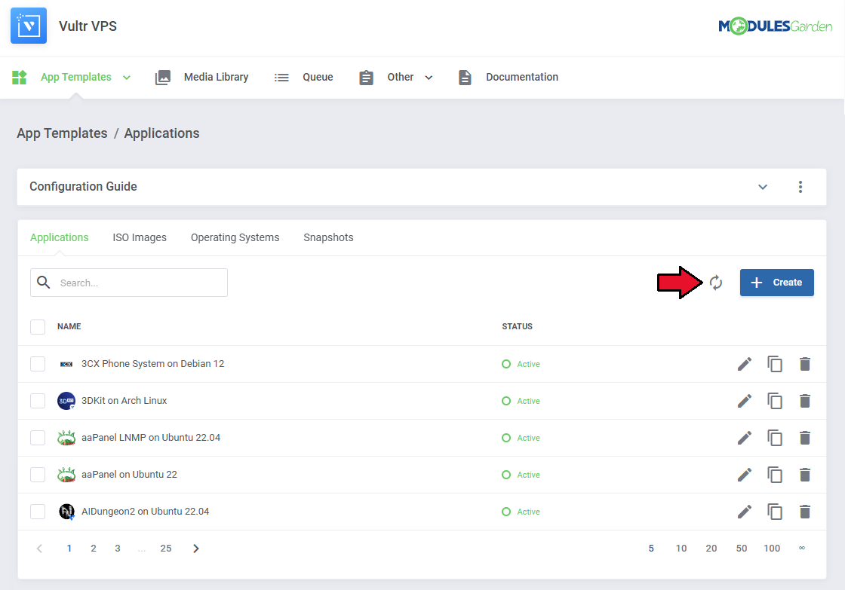Click the Active status for 3DKit
The image size is (845, 590).
pos(521,401)
